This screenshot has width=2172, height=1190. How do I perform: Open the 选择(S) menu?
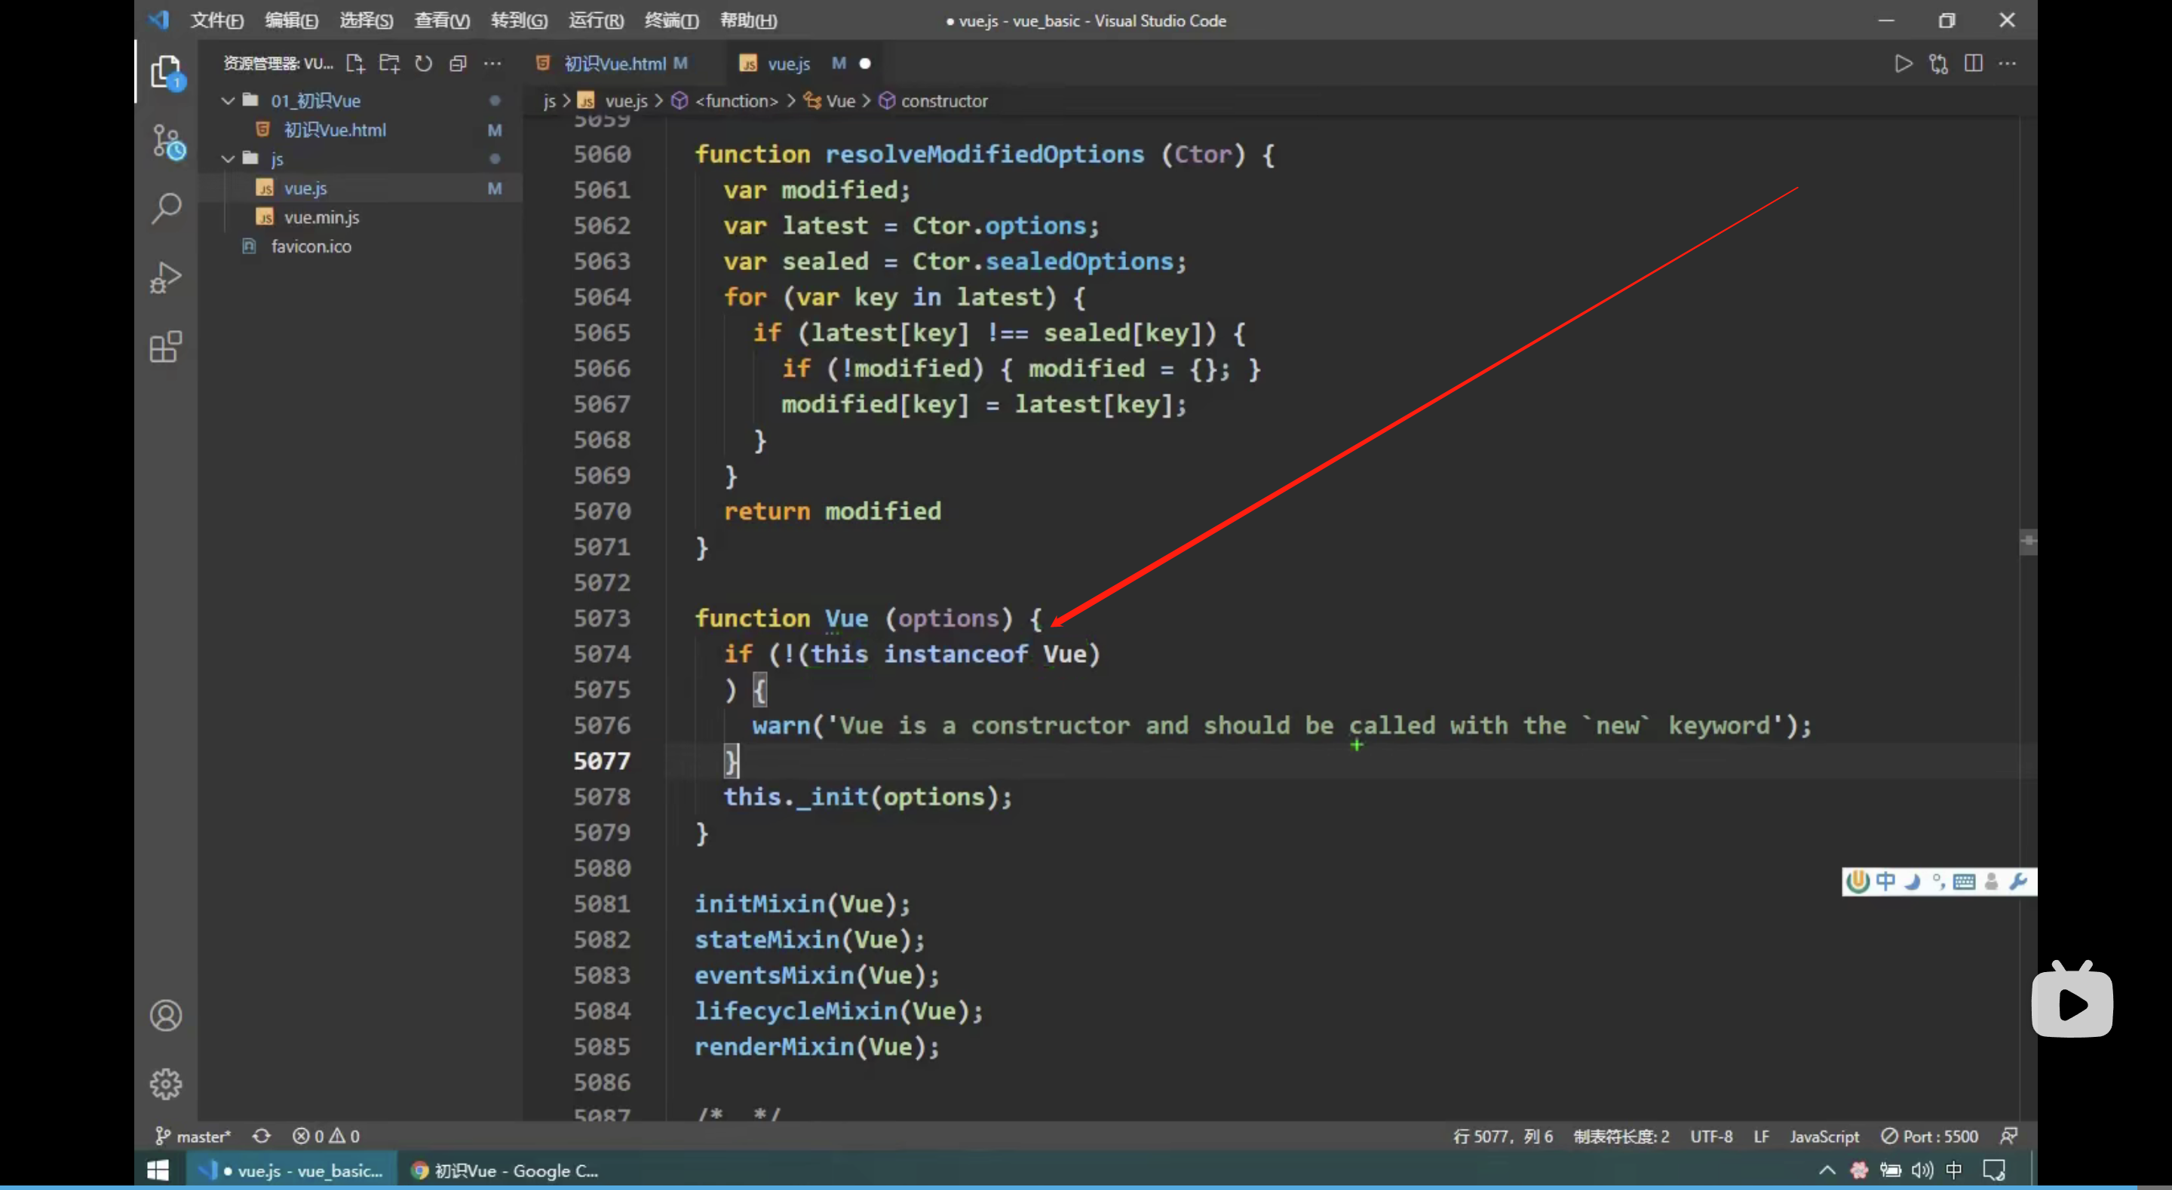366,20
